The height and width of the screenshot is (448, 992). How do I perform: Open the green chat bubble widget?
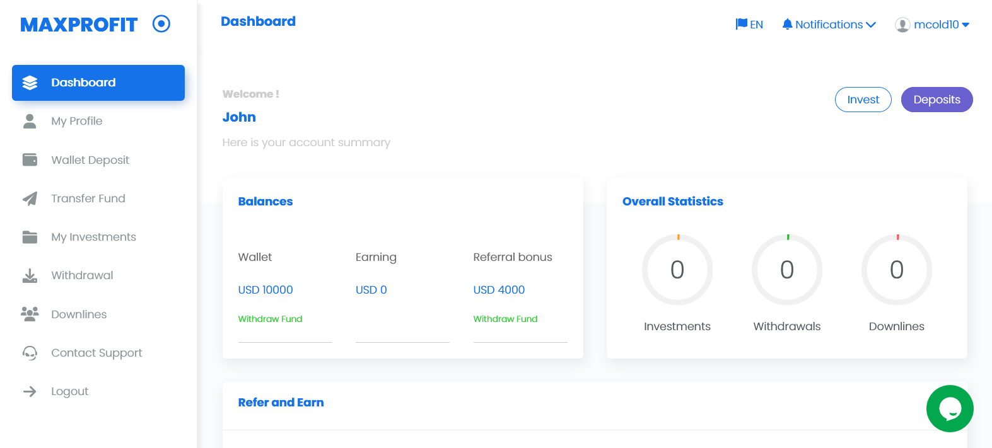tap(949, 408)
